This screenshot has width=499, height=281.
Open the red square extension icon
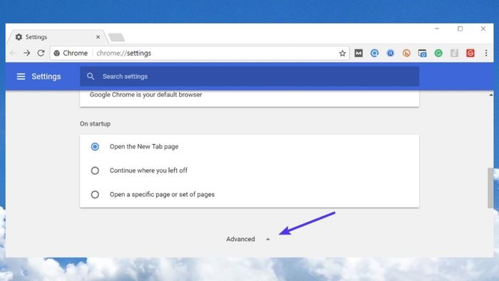pos(470,53)
